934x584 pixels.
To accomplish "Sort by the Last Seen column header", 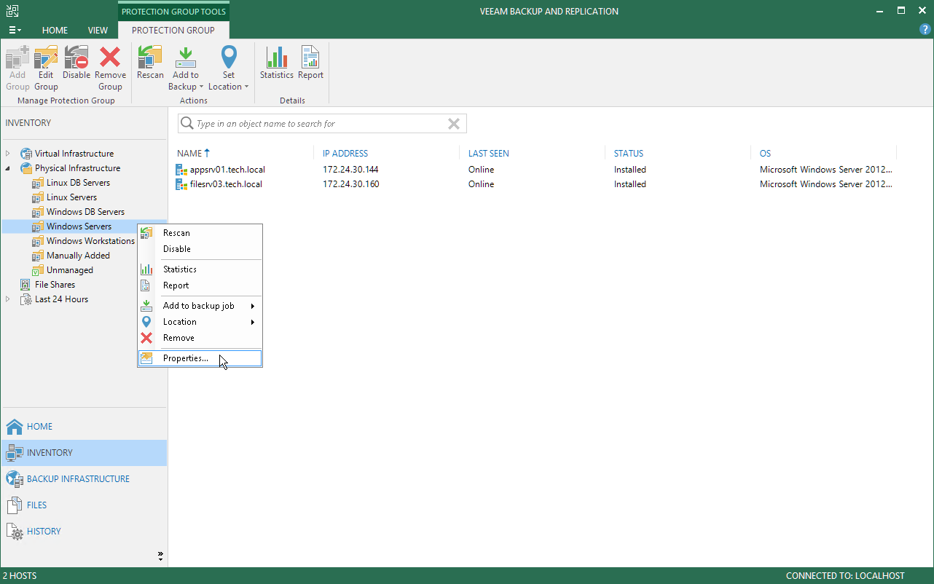I will tap(489, 154).
